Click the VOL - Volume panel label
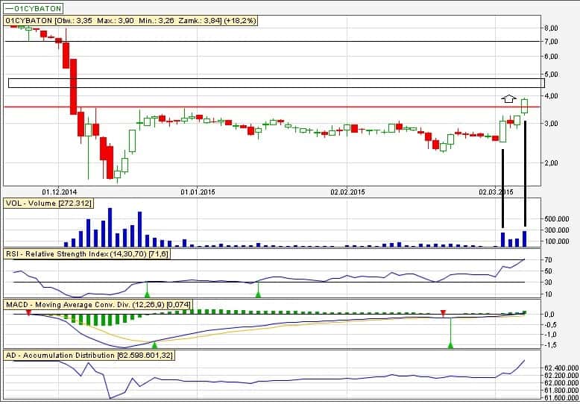This screenshot has width=580, height=404. pos(55,203)
